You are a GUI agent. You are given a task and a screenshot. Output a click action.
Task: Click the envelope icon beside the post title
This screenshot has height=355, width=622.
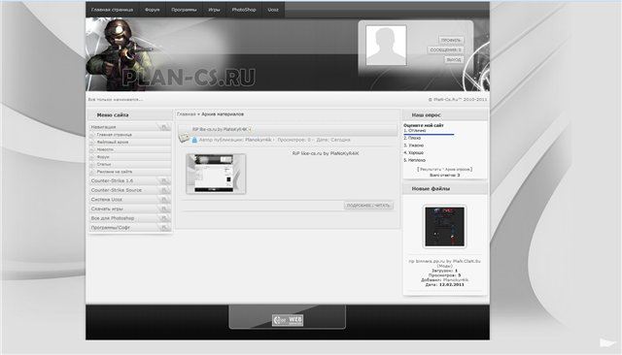pos(184,138)
